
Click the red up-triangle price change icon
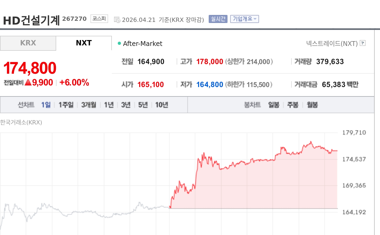[28, 83]
